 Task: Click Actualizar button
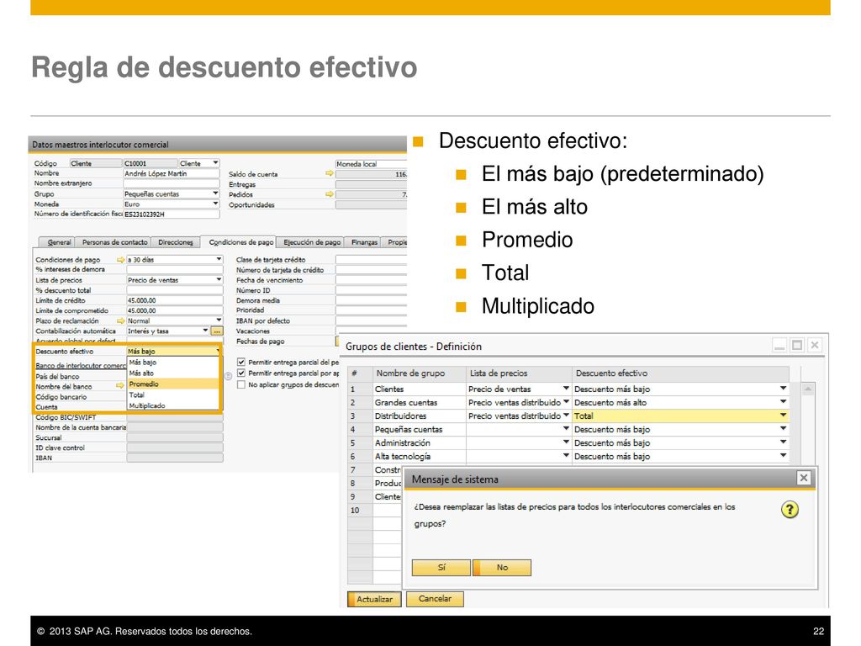tap(374, 599)
